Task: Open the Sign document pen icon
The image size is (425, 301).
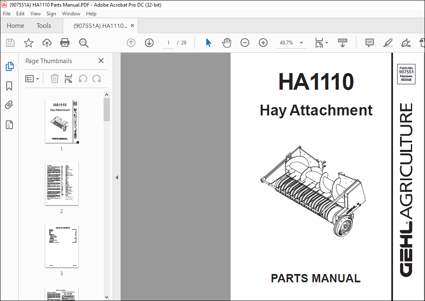Action: click(406, 43)
